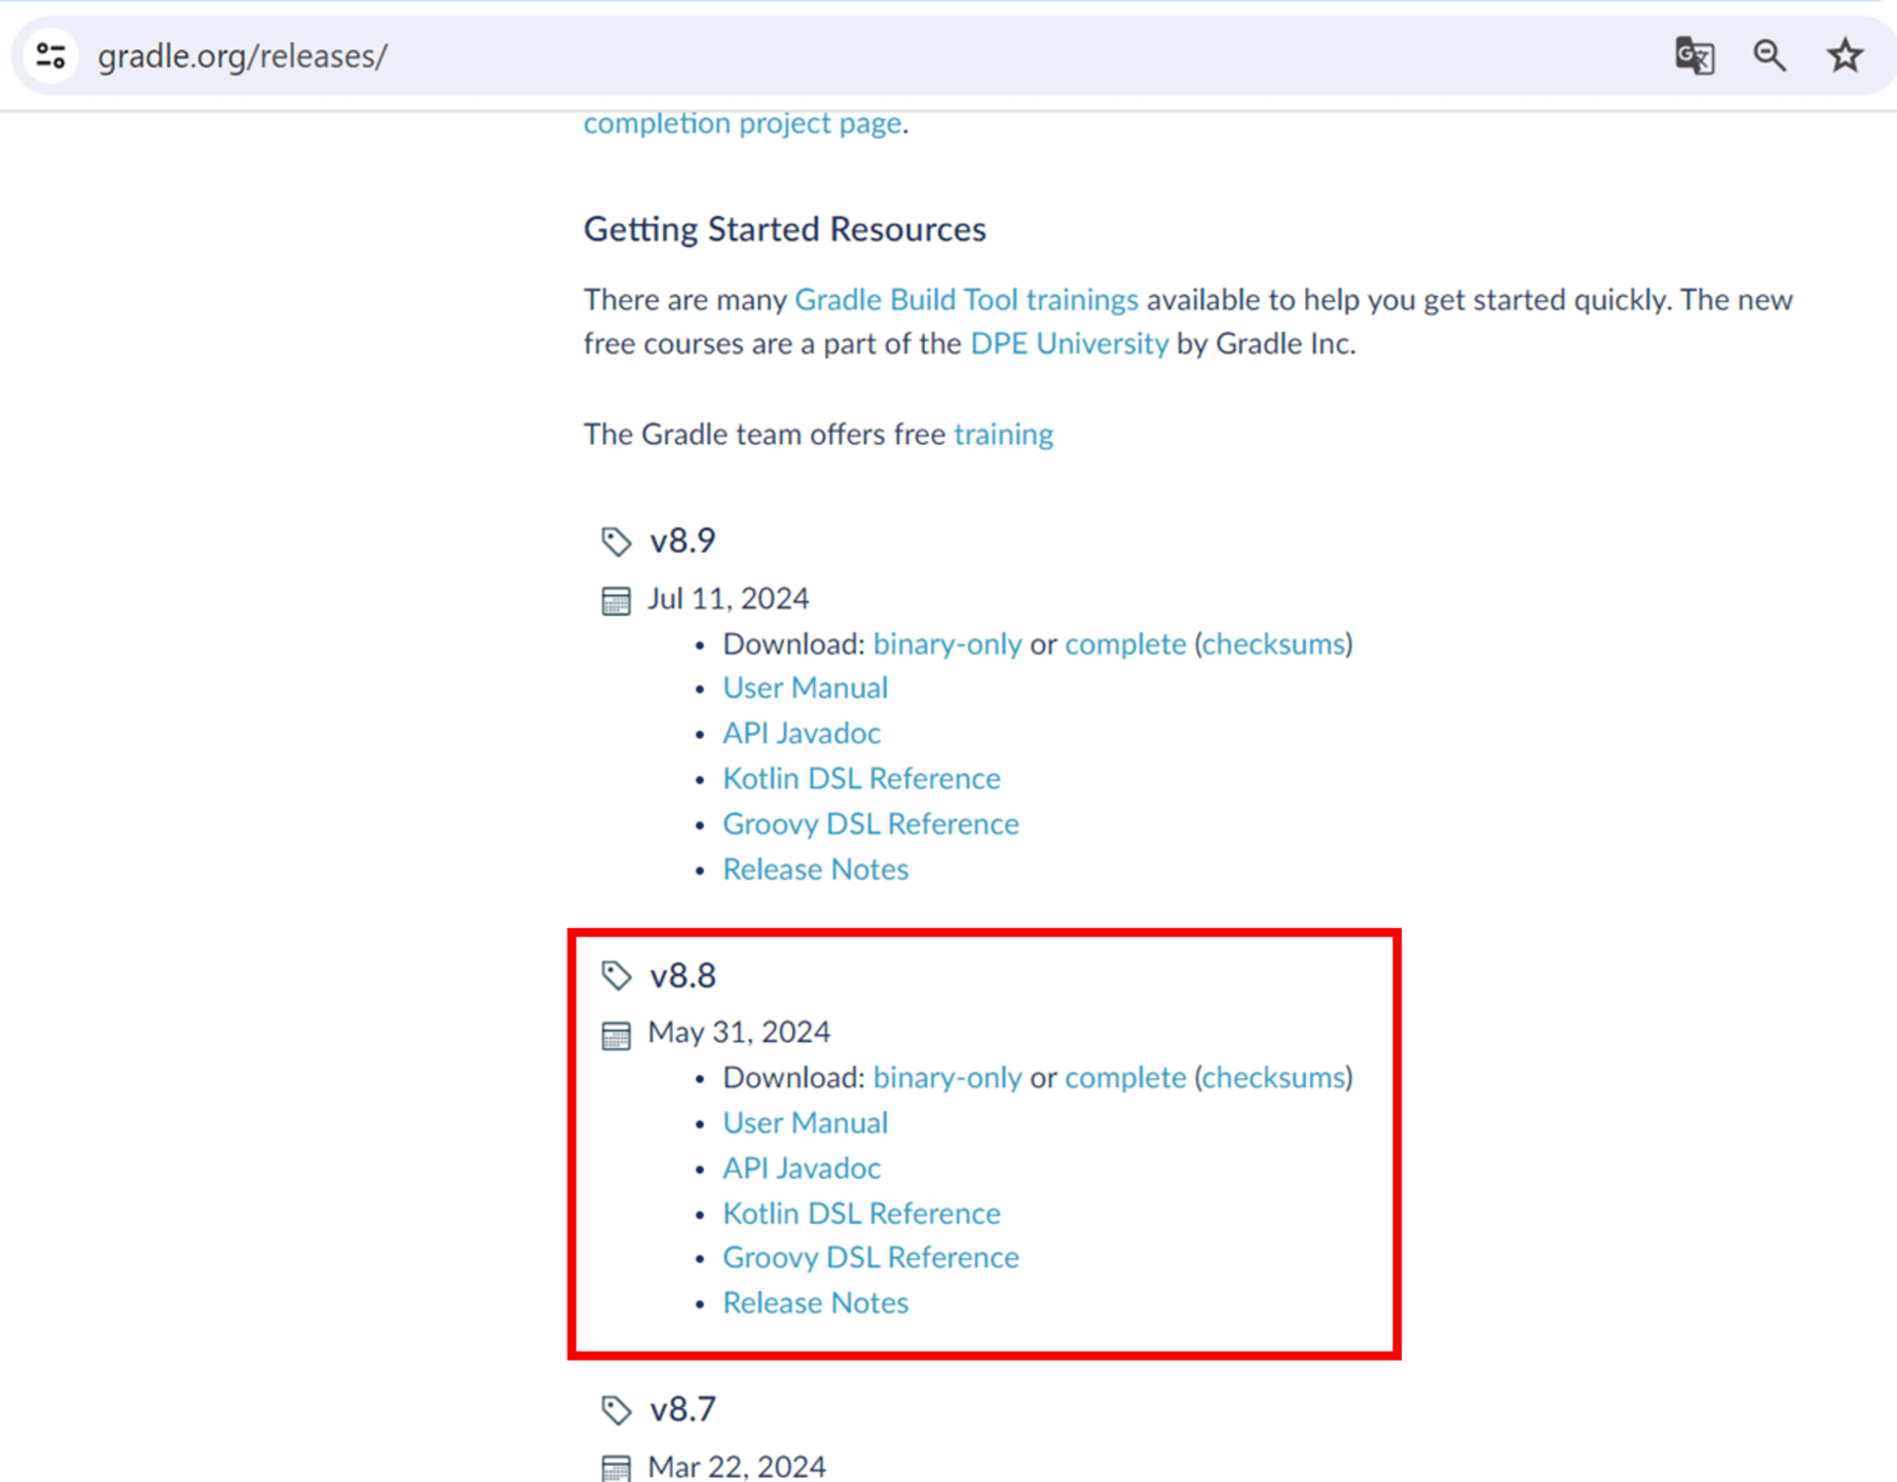The height and width of the screenshot is (1482, 1897).
Task: Click the Jul 11, 2024 release date
Action: coord(728,599)
